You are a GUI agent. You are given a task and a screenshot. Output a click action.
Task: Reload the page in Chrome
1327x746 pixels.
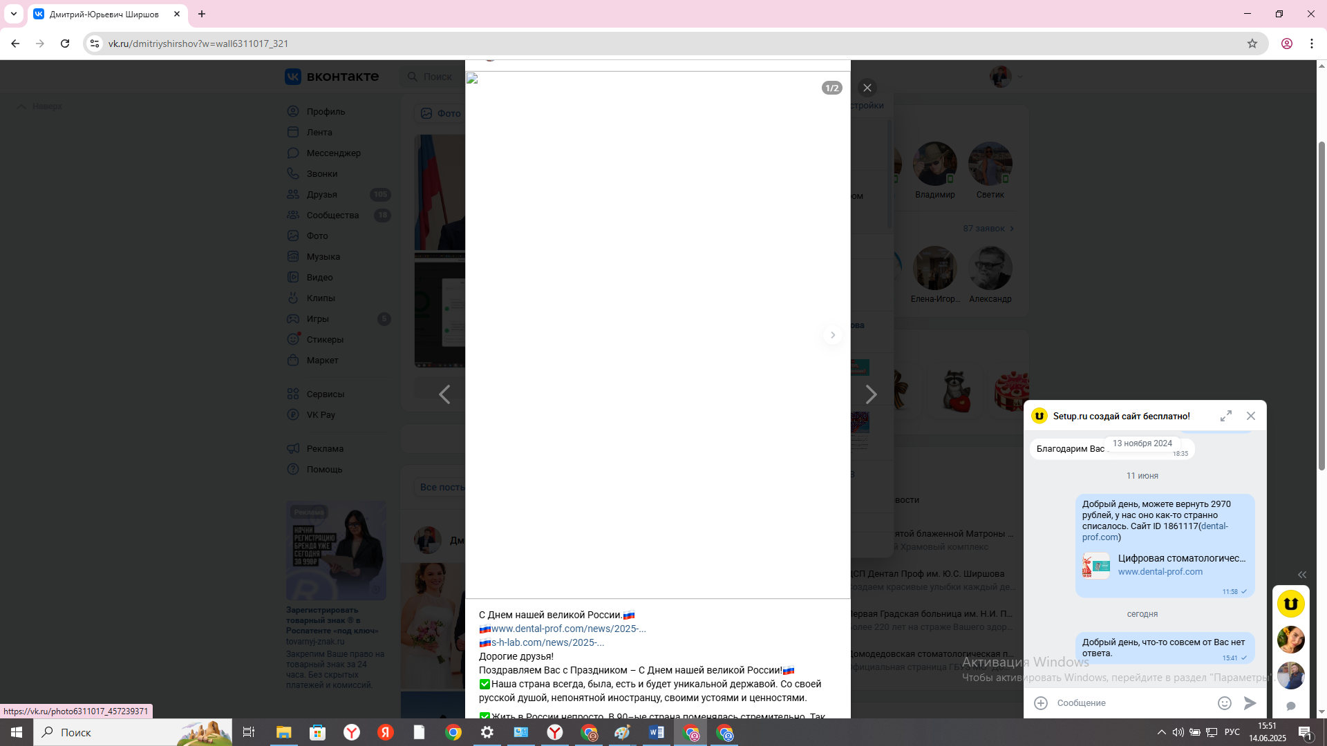[x=65, y=44]
